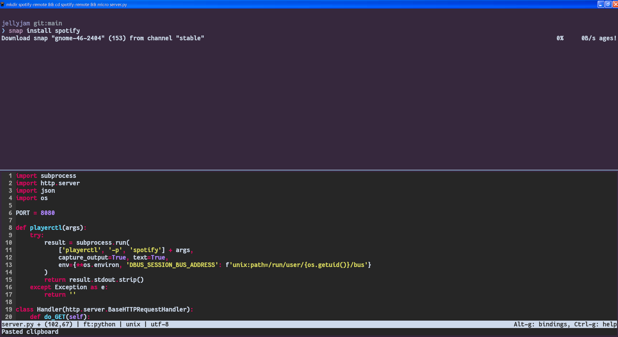Click the "Ctrl-g: help" hint in status bar
This screenshot has height=337, width=618.
pos(596,324)
